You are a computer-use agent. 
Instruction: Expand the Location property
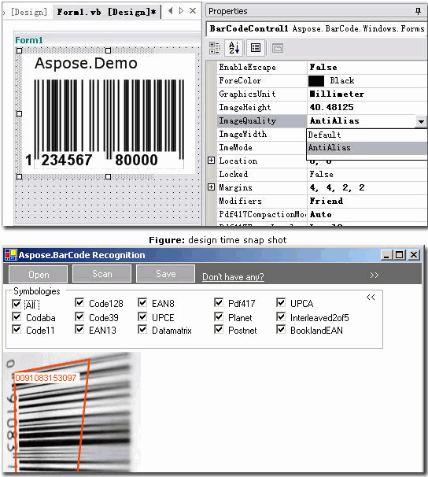click(x=211, y=161)
